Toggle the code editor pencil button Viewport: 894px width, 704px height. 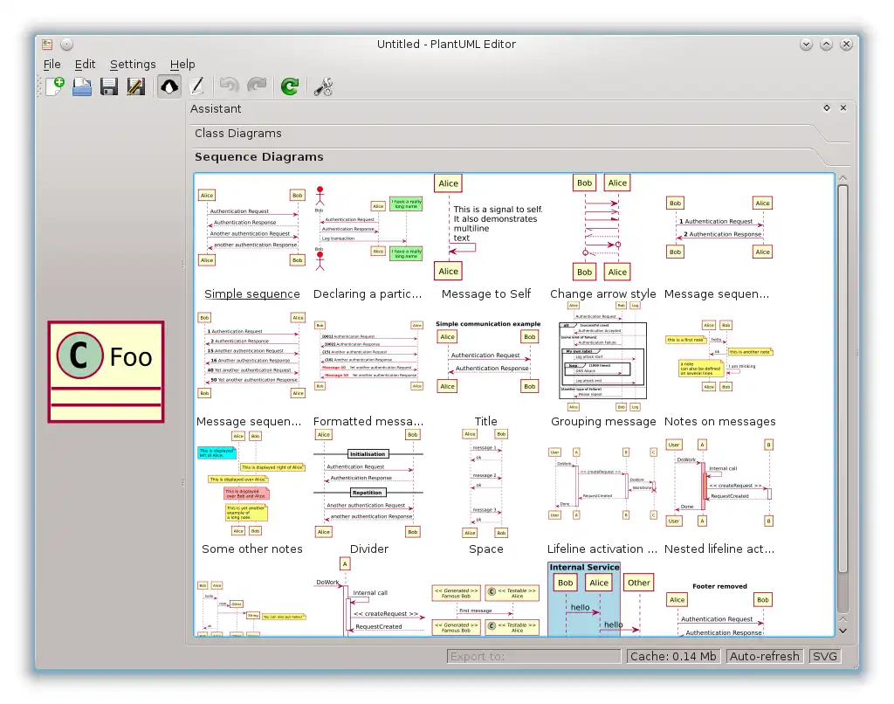pos(196,86)
